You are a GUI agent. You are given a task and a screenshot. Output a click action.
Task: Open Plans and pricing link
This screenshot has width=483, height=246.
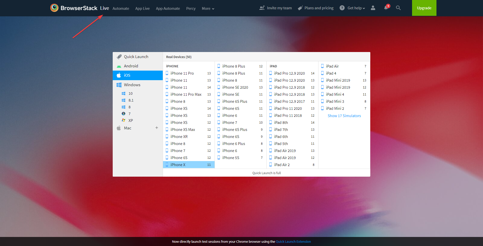(x=319, y=8)
